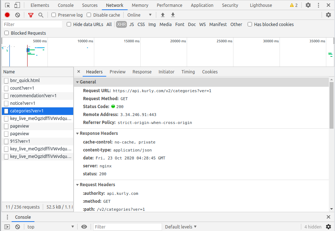Filter requests by JS type
Screen dimensions: 335x231
[131, 24]
